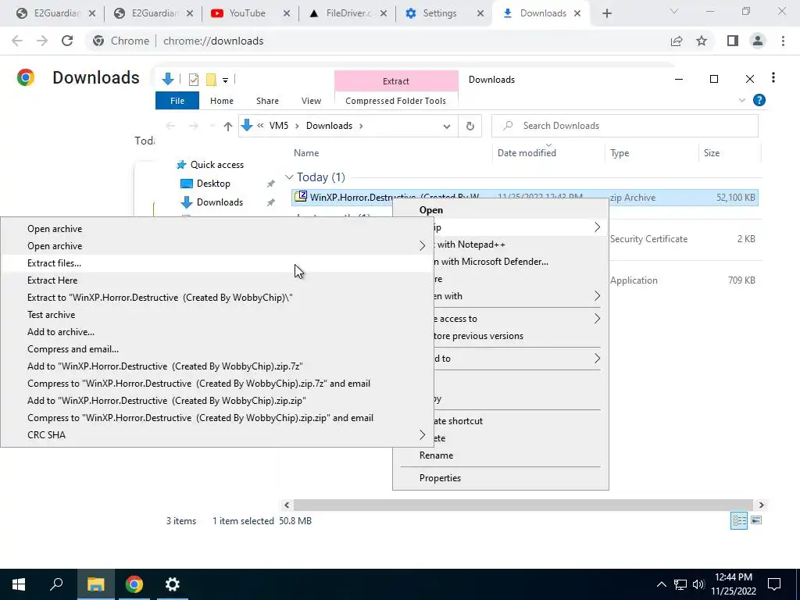Switch to the Chrome Settings tab
Viewport: 800px width, 600px height.
pyautogui.click(x=439, y=13)
